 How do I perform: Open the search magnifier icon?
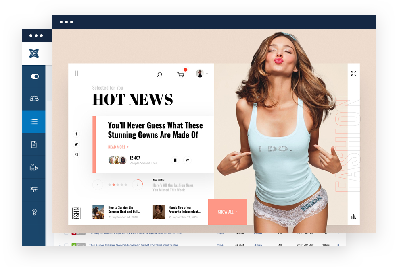(x=159, y=74)
